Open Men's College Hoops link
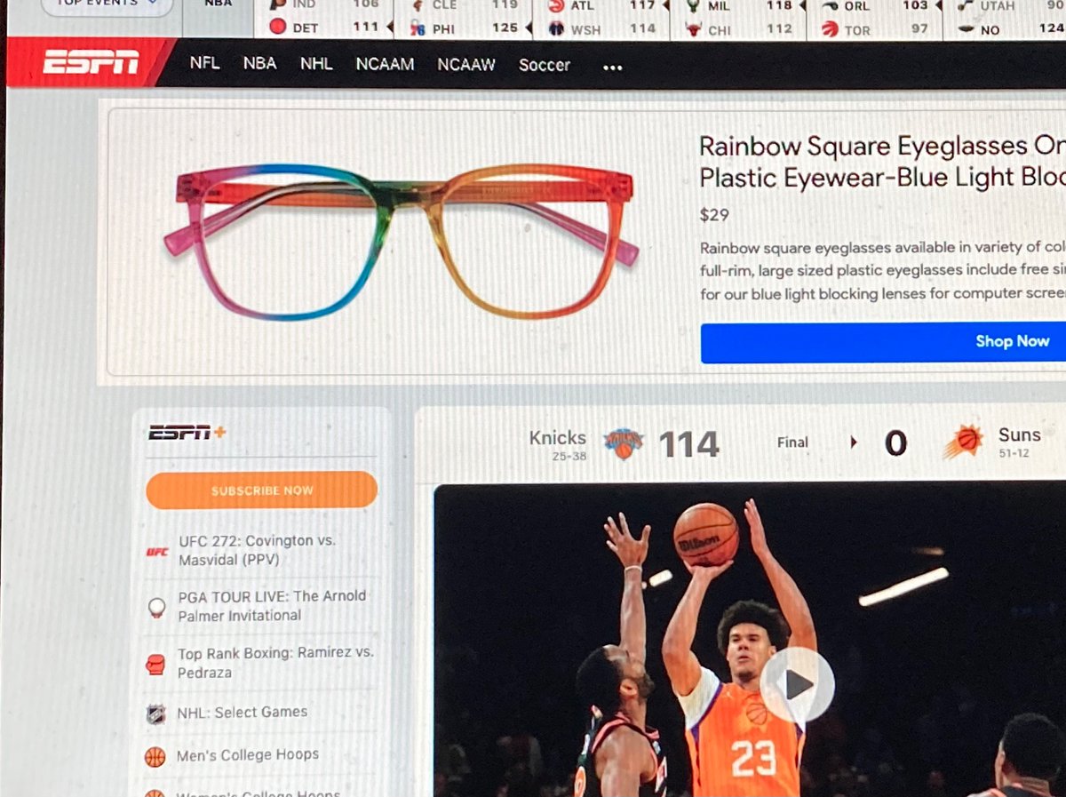Image resolution: width=1066 pixels, height=797 pixels. (247, 754)
